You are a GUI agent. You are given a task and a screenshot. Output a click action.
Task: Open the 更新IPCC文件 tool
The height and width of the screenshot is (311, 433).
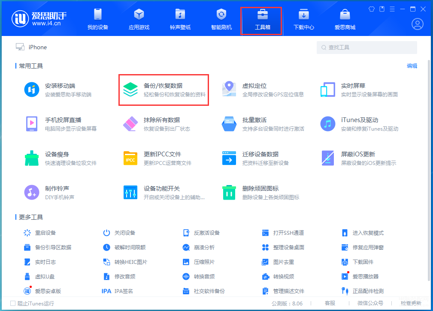(157, 158)
